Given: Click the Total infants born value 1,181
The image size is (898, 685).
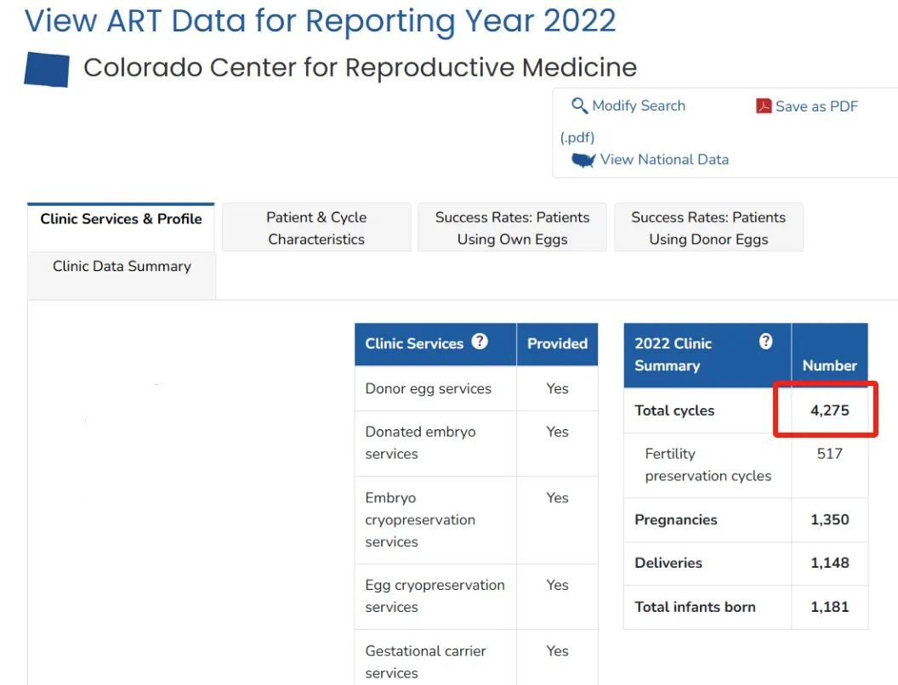Looking at the screenshot, I should pyautogui.click(x=829, y=607).
